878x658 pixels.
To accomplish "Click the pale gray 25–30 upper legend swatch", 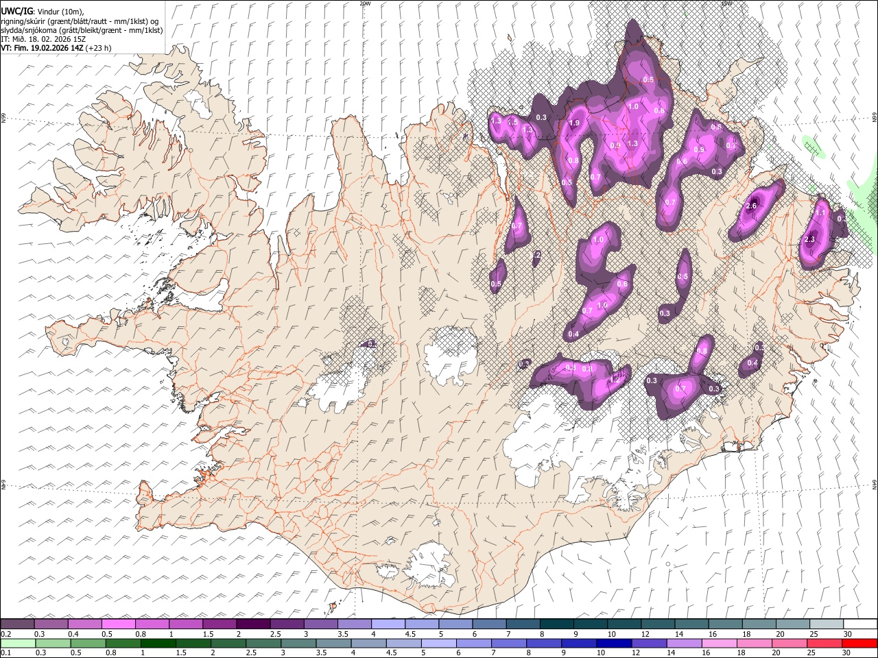I will (826, 624).
